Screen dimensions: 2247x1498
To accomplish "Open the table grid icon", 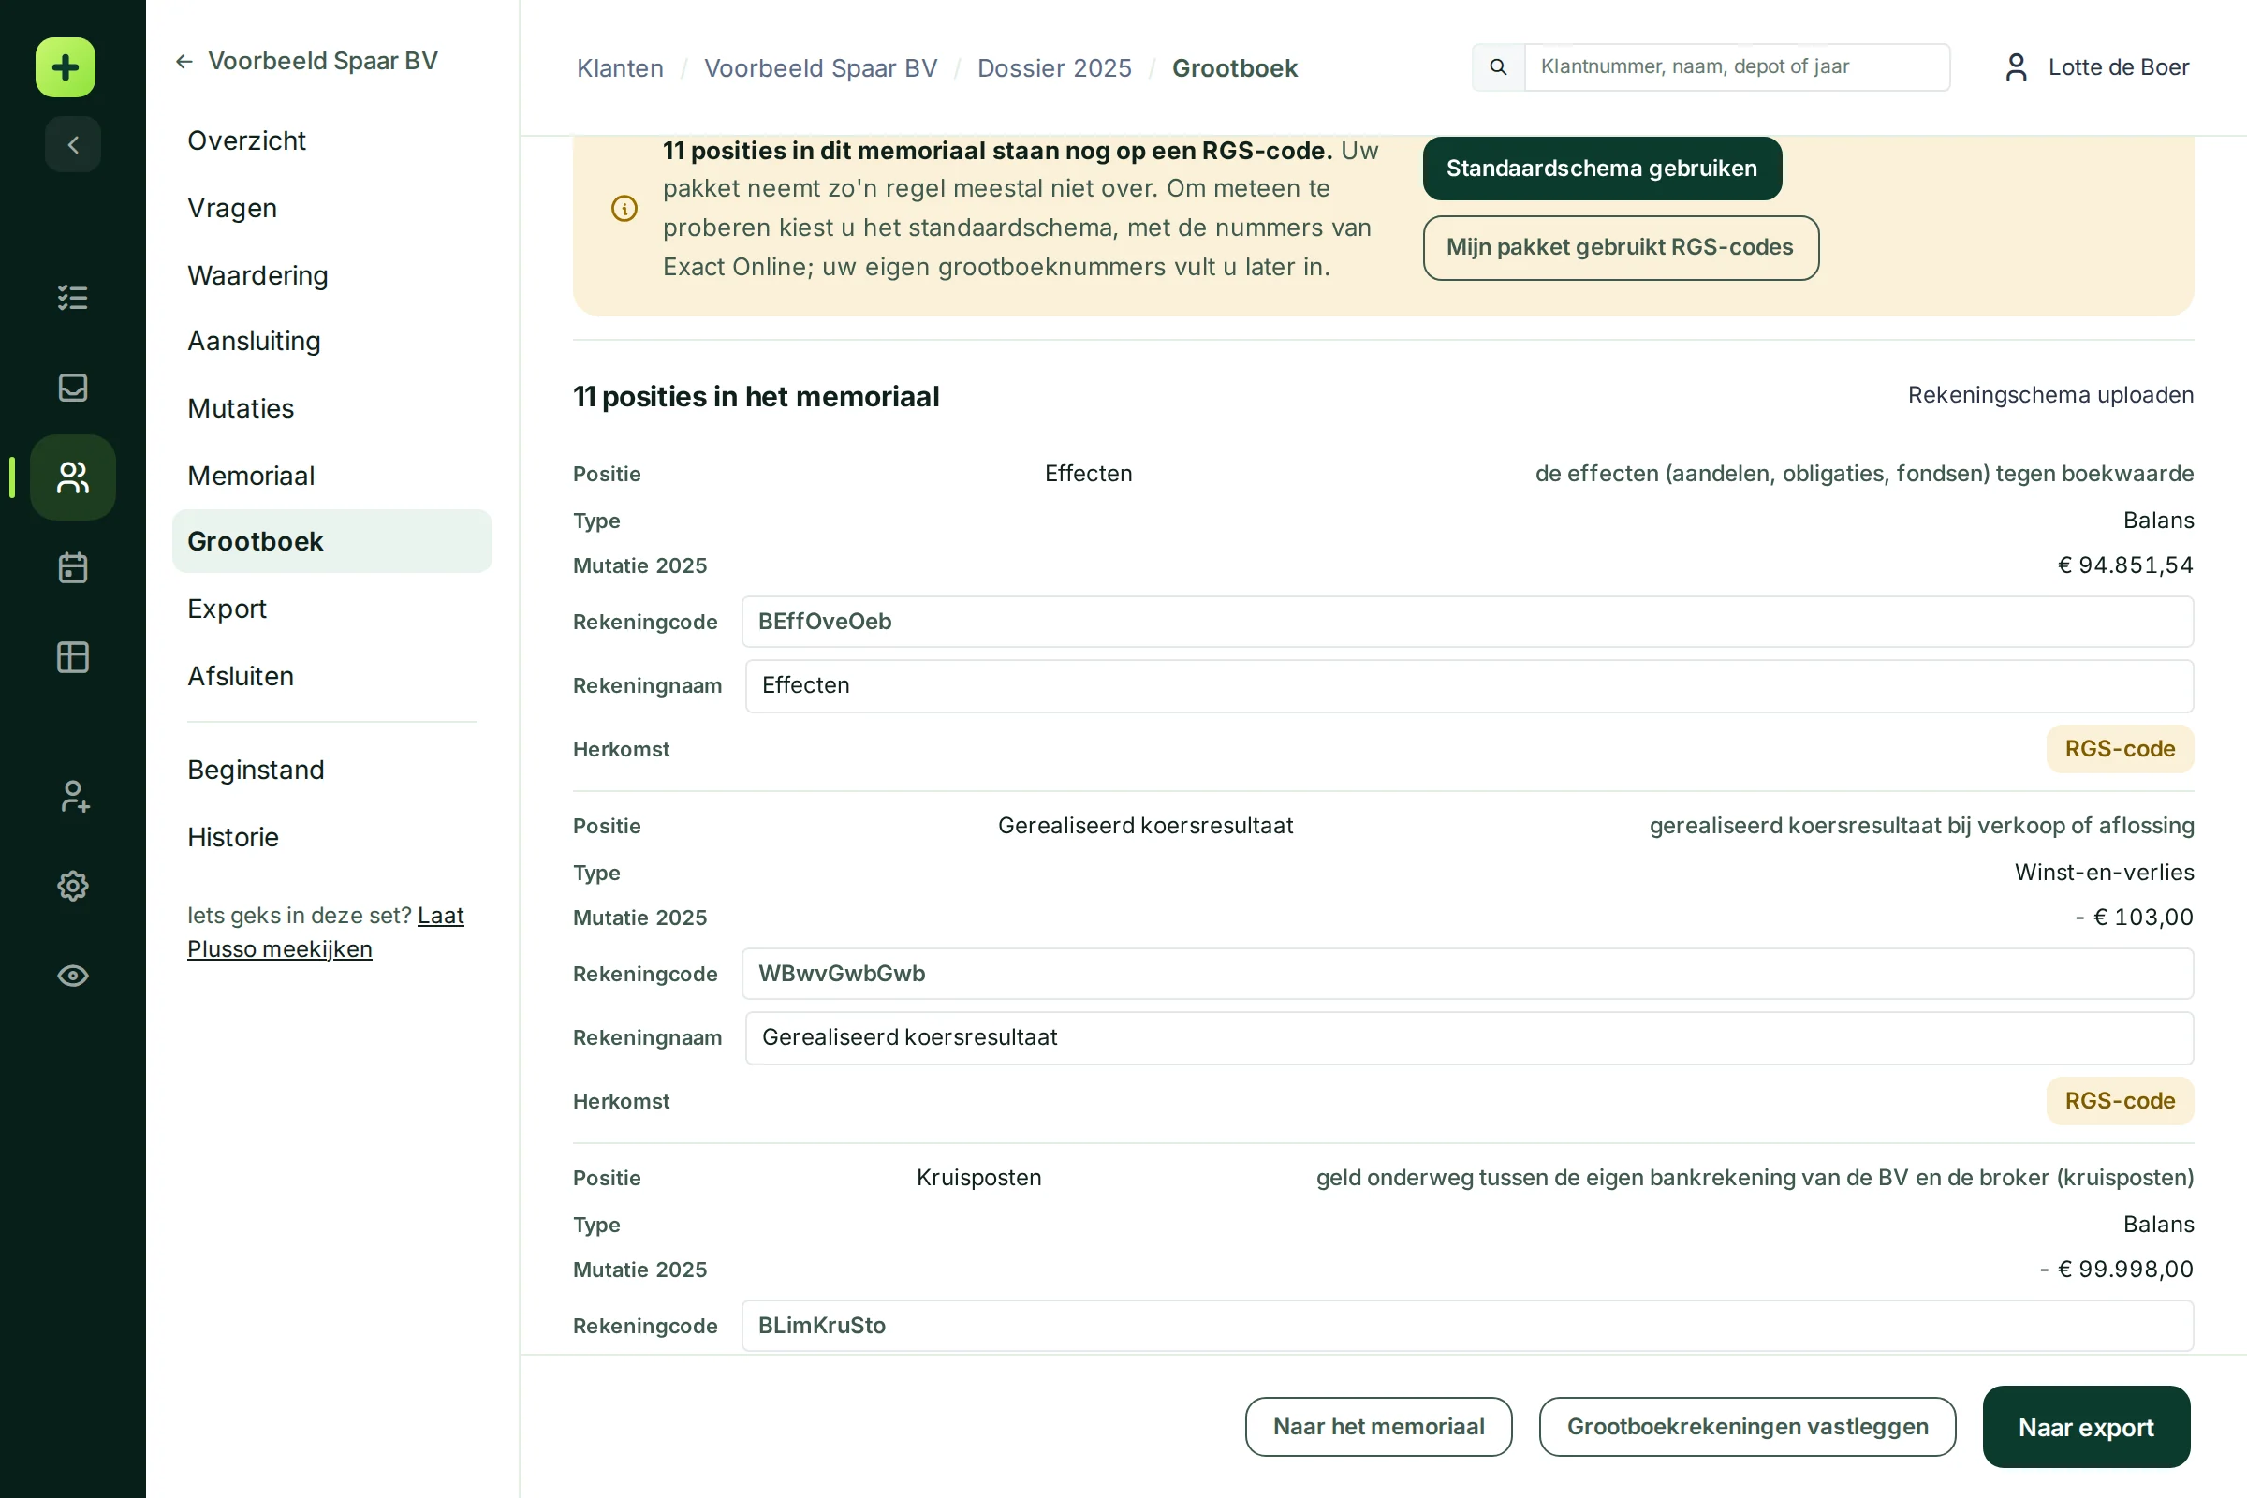I will pyautogui.click(x=73, y=657).
